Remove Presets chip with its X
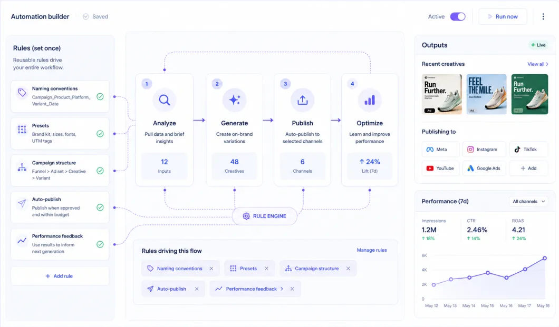The height and width of the screenshot is (327, 559). pos(266,269)
